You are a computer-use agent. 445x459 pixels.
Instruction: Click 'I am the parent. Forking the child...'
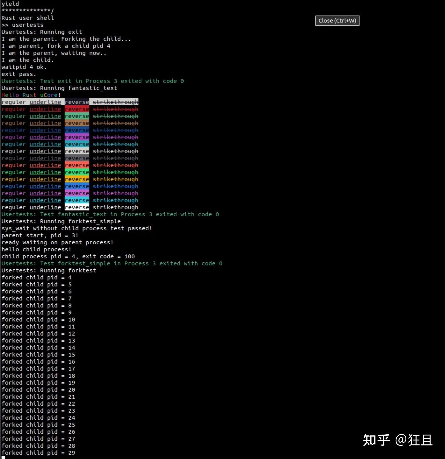(66, 39)
